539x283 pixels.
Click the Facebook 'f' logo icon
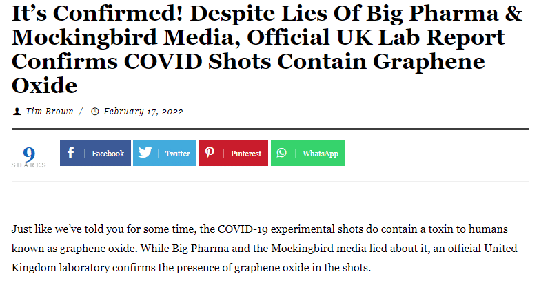point(70,152)
